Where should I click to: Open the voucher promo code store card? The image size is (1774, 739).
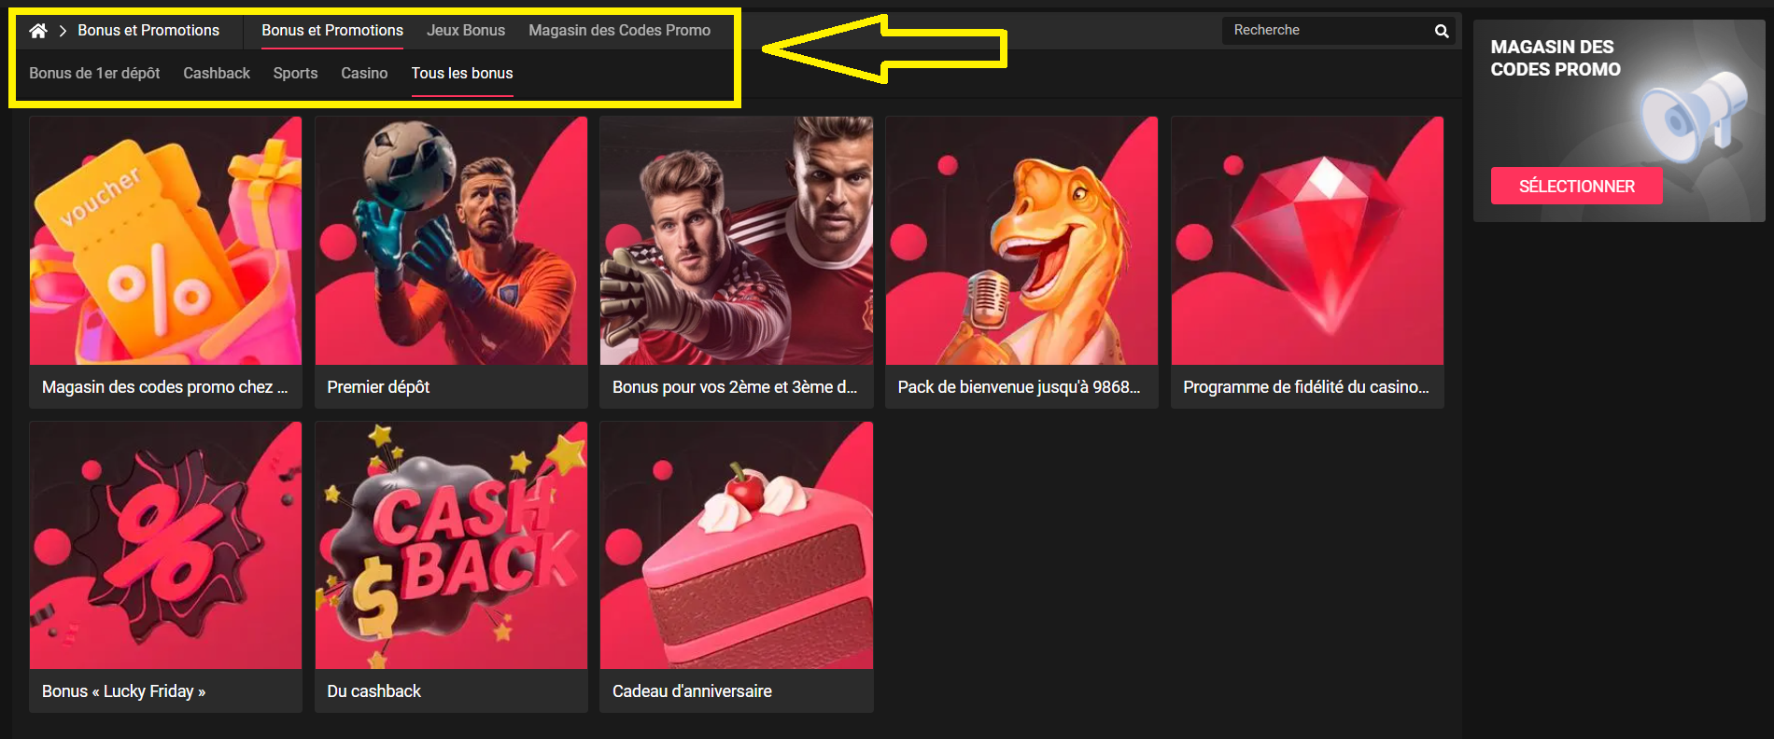[165, 261]
